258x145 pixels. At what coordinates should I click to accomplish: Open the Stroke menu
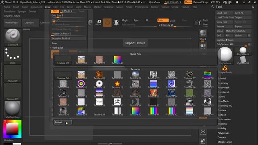175,7
